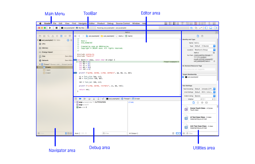Open the Report navigator icon
This screenshot has height=164, width=255.
click(70, 36)
